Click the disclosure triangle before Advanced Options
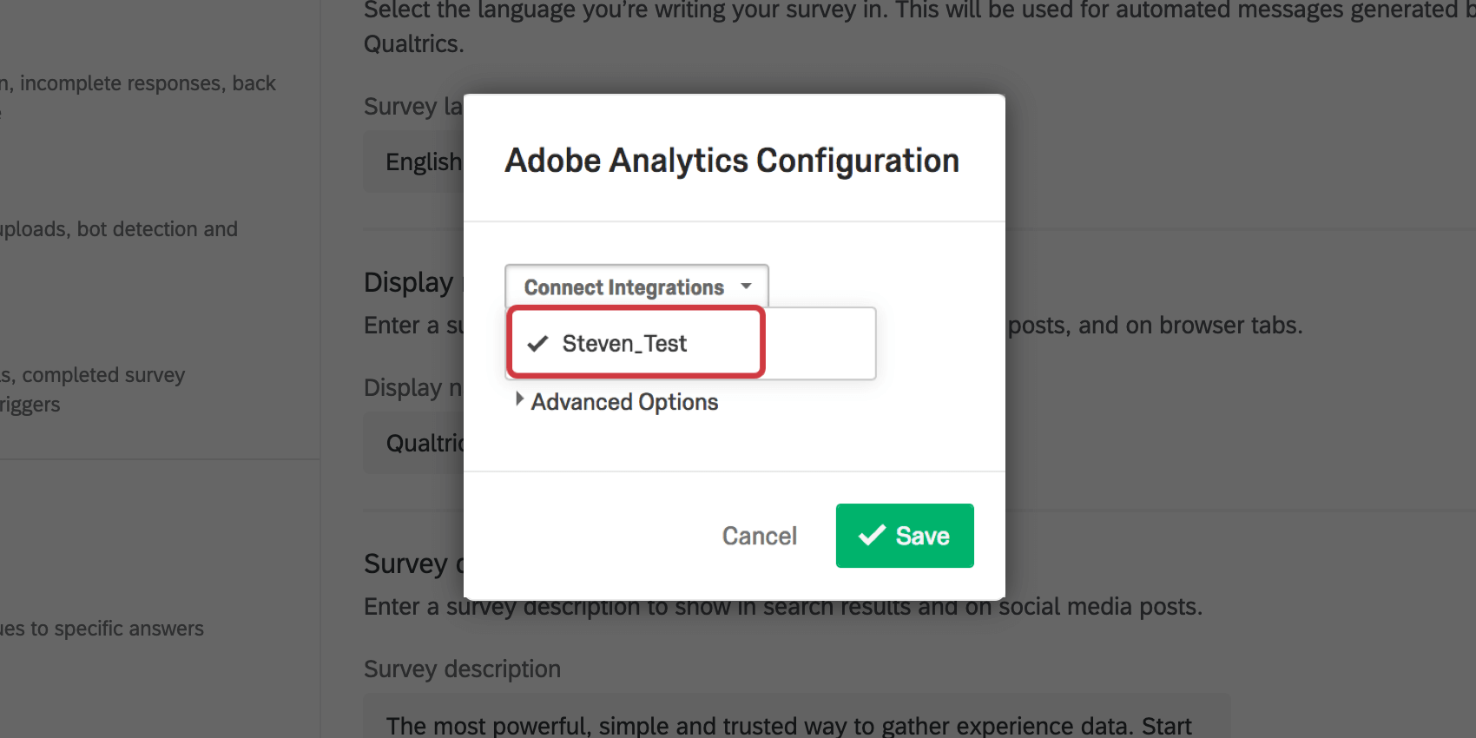This screenshot has width=1476, height=738. (x=519, y=399)
